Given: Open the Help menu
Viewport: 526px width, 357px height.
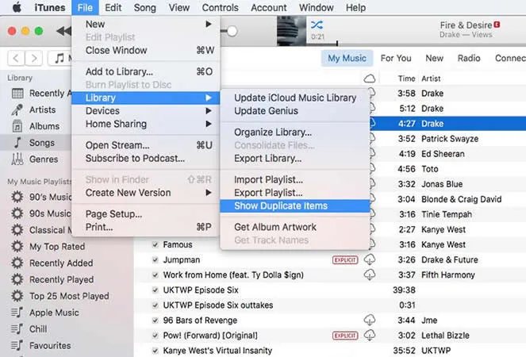Looking at the screenshot, I should coord(355,7).
